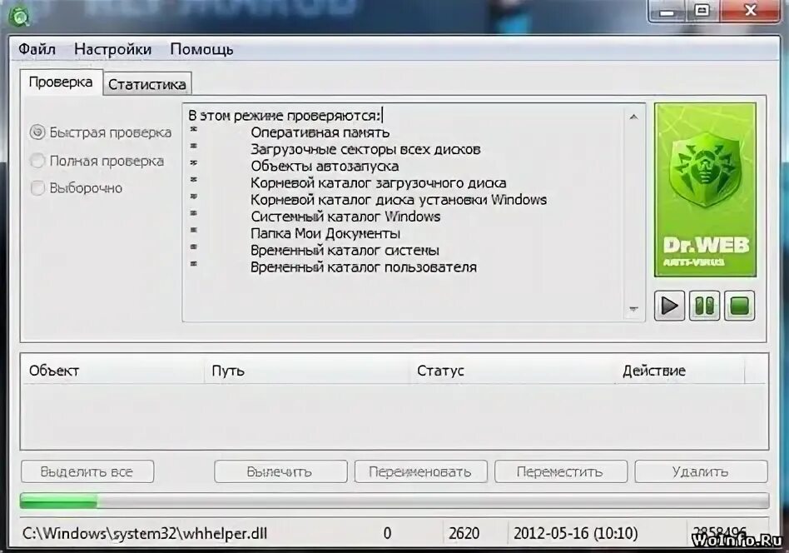Pause the scan with the pause button
Screen dimensions: 789x553
pos(704,306)
